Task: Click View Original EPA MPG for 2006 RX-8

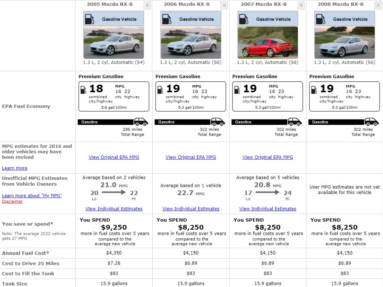Action: [191, 157]
